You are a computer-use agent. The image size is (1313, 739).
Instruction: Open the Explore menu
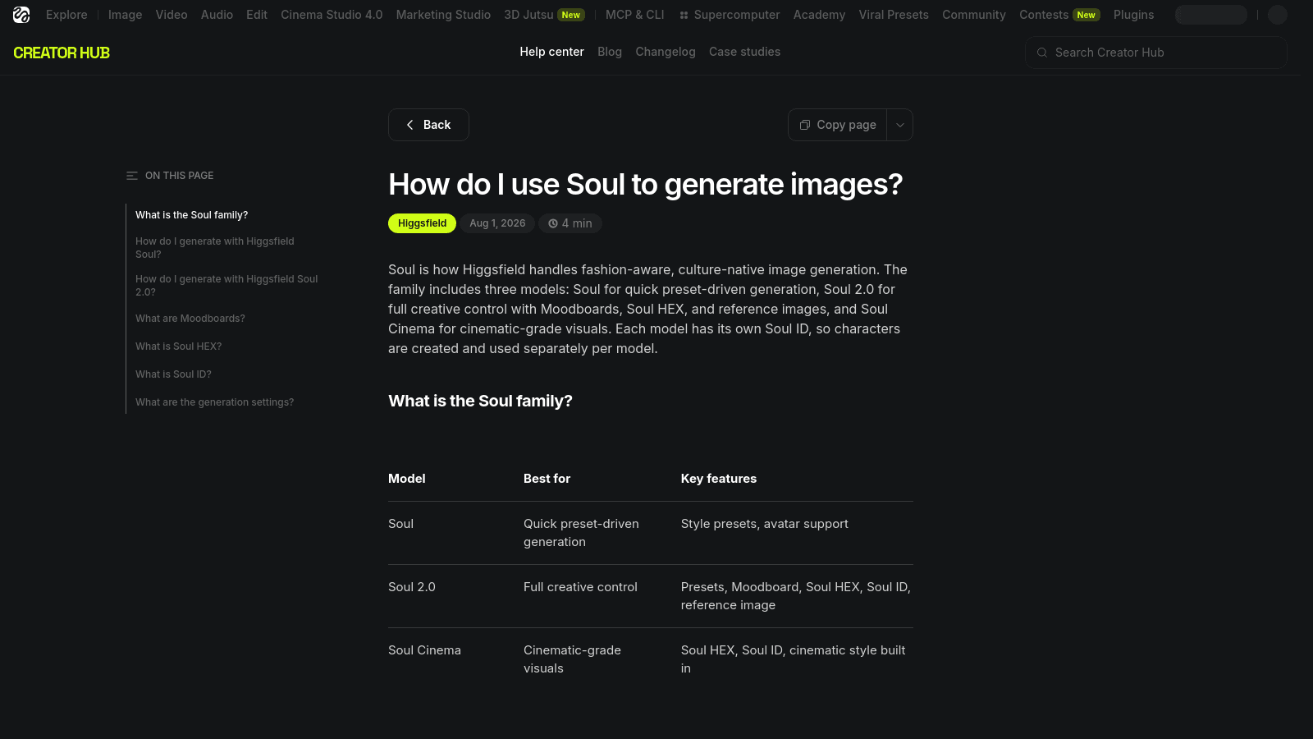click(66, 15)
